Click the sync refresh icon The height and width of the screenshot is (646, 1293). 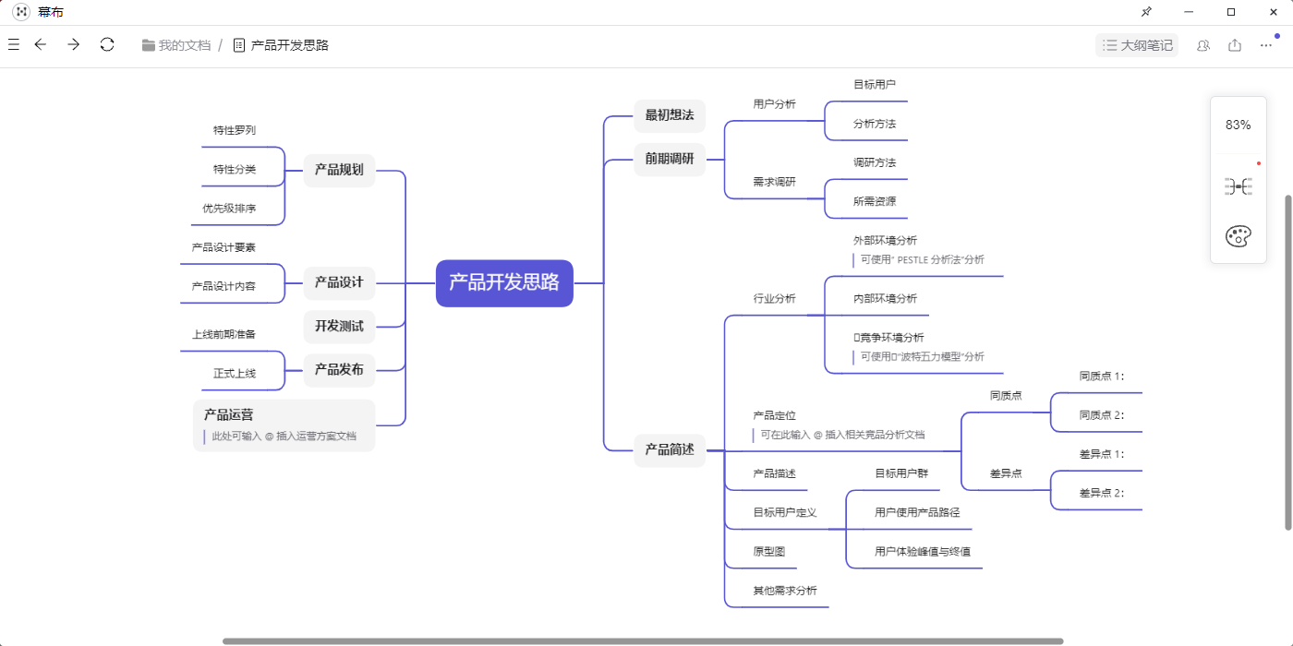click(x=107, y=44)
